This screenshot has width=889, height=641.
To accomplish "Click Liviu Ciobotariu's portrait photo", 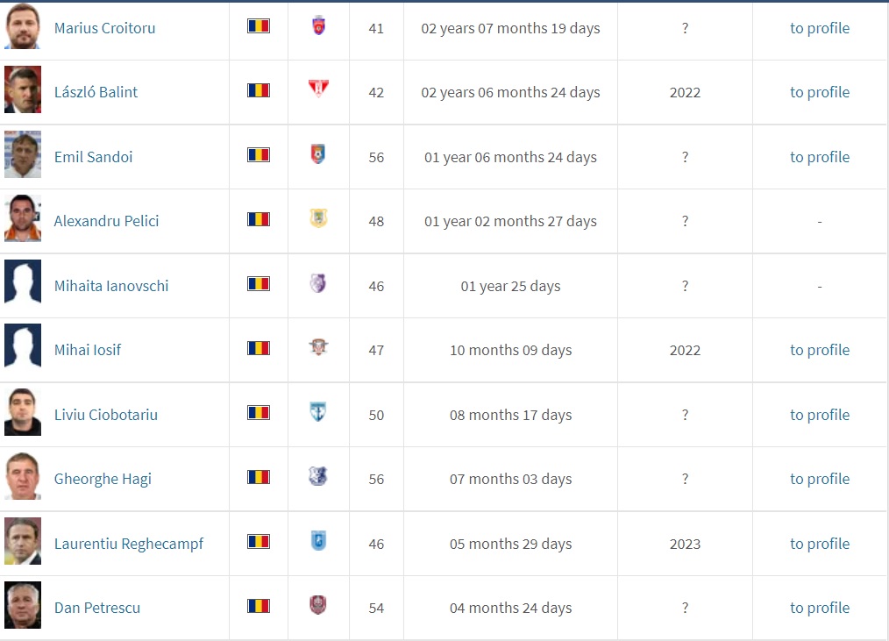I will [23, 412].
